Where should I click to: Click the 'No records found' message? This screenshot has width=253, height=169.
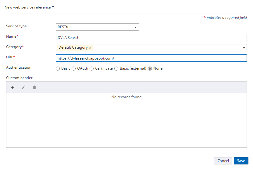(126, 97)
